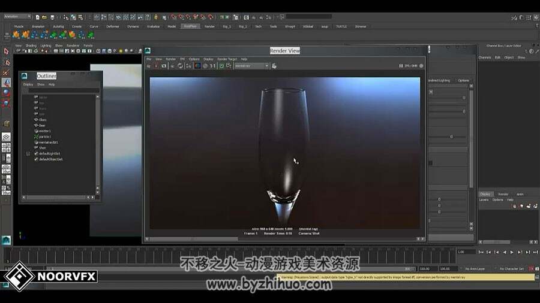Select defaultObjectSet in the Outliner
540x303 pixels.
[50, 159]
